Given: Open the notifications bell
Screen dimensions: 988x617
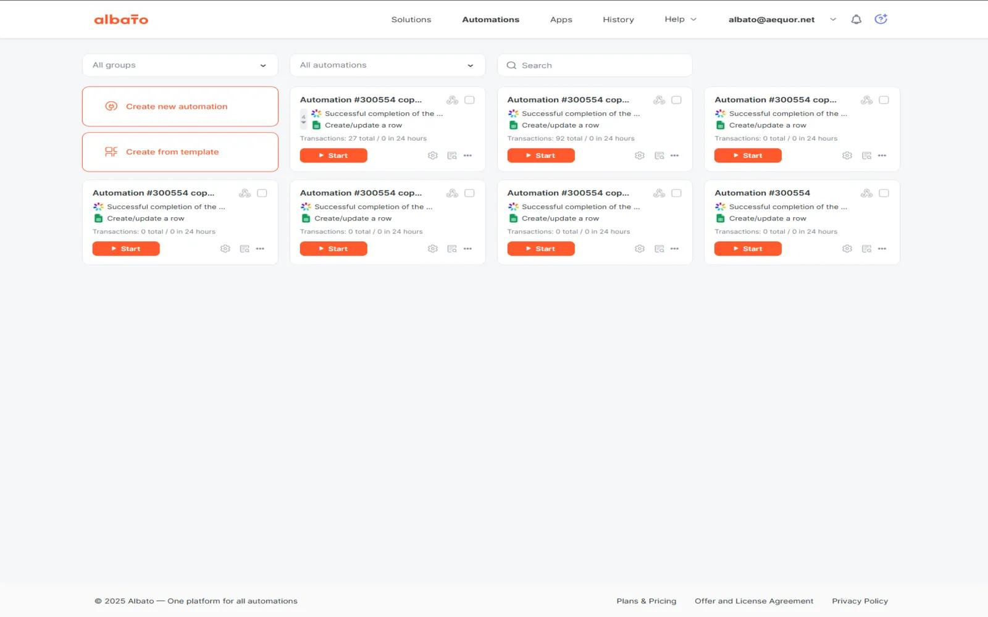Looking at the screenshot, I should click(856, 20).
